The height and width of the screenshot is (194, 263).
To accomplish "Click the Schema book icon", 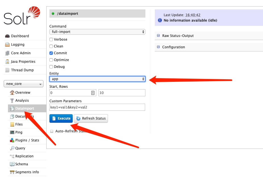I will (12, 164).
